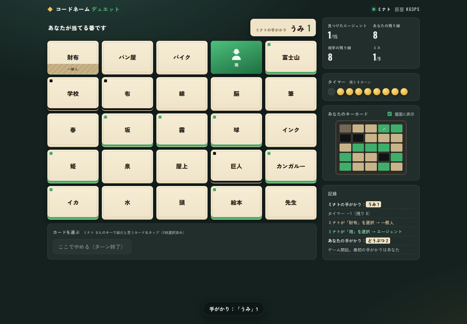Select the 泉 card
This screenshot has height=324, width=467.
click(127, 166)
